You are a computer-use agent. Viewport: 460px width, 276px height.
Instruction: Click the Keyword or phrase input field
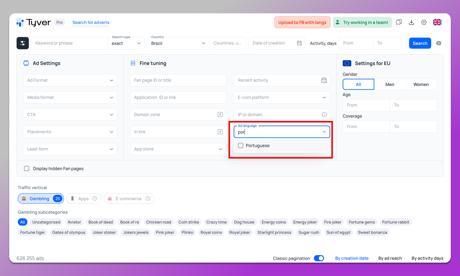coord(70,43)
